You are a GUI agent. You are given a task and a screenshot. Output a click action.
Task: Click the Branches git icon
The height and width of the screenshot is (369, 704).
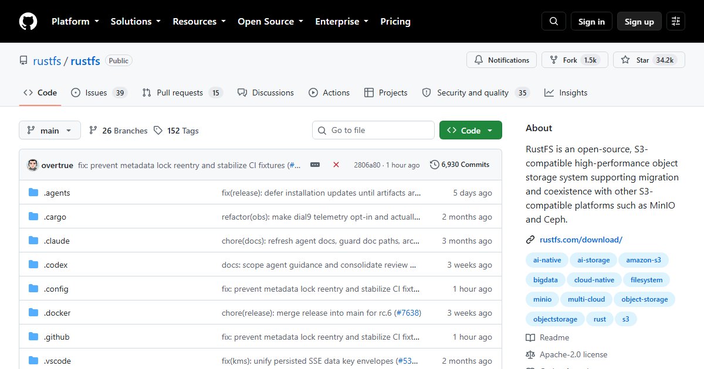click(93, 131)
